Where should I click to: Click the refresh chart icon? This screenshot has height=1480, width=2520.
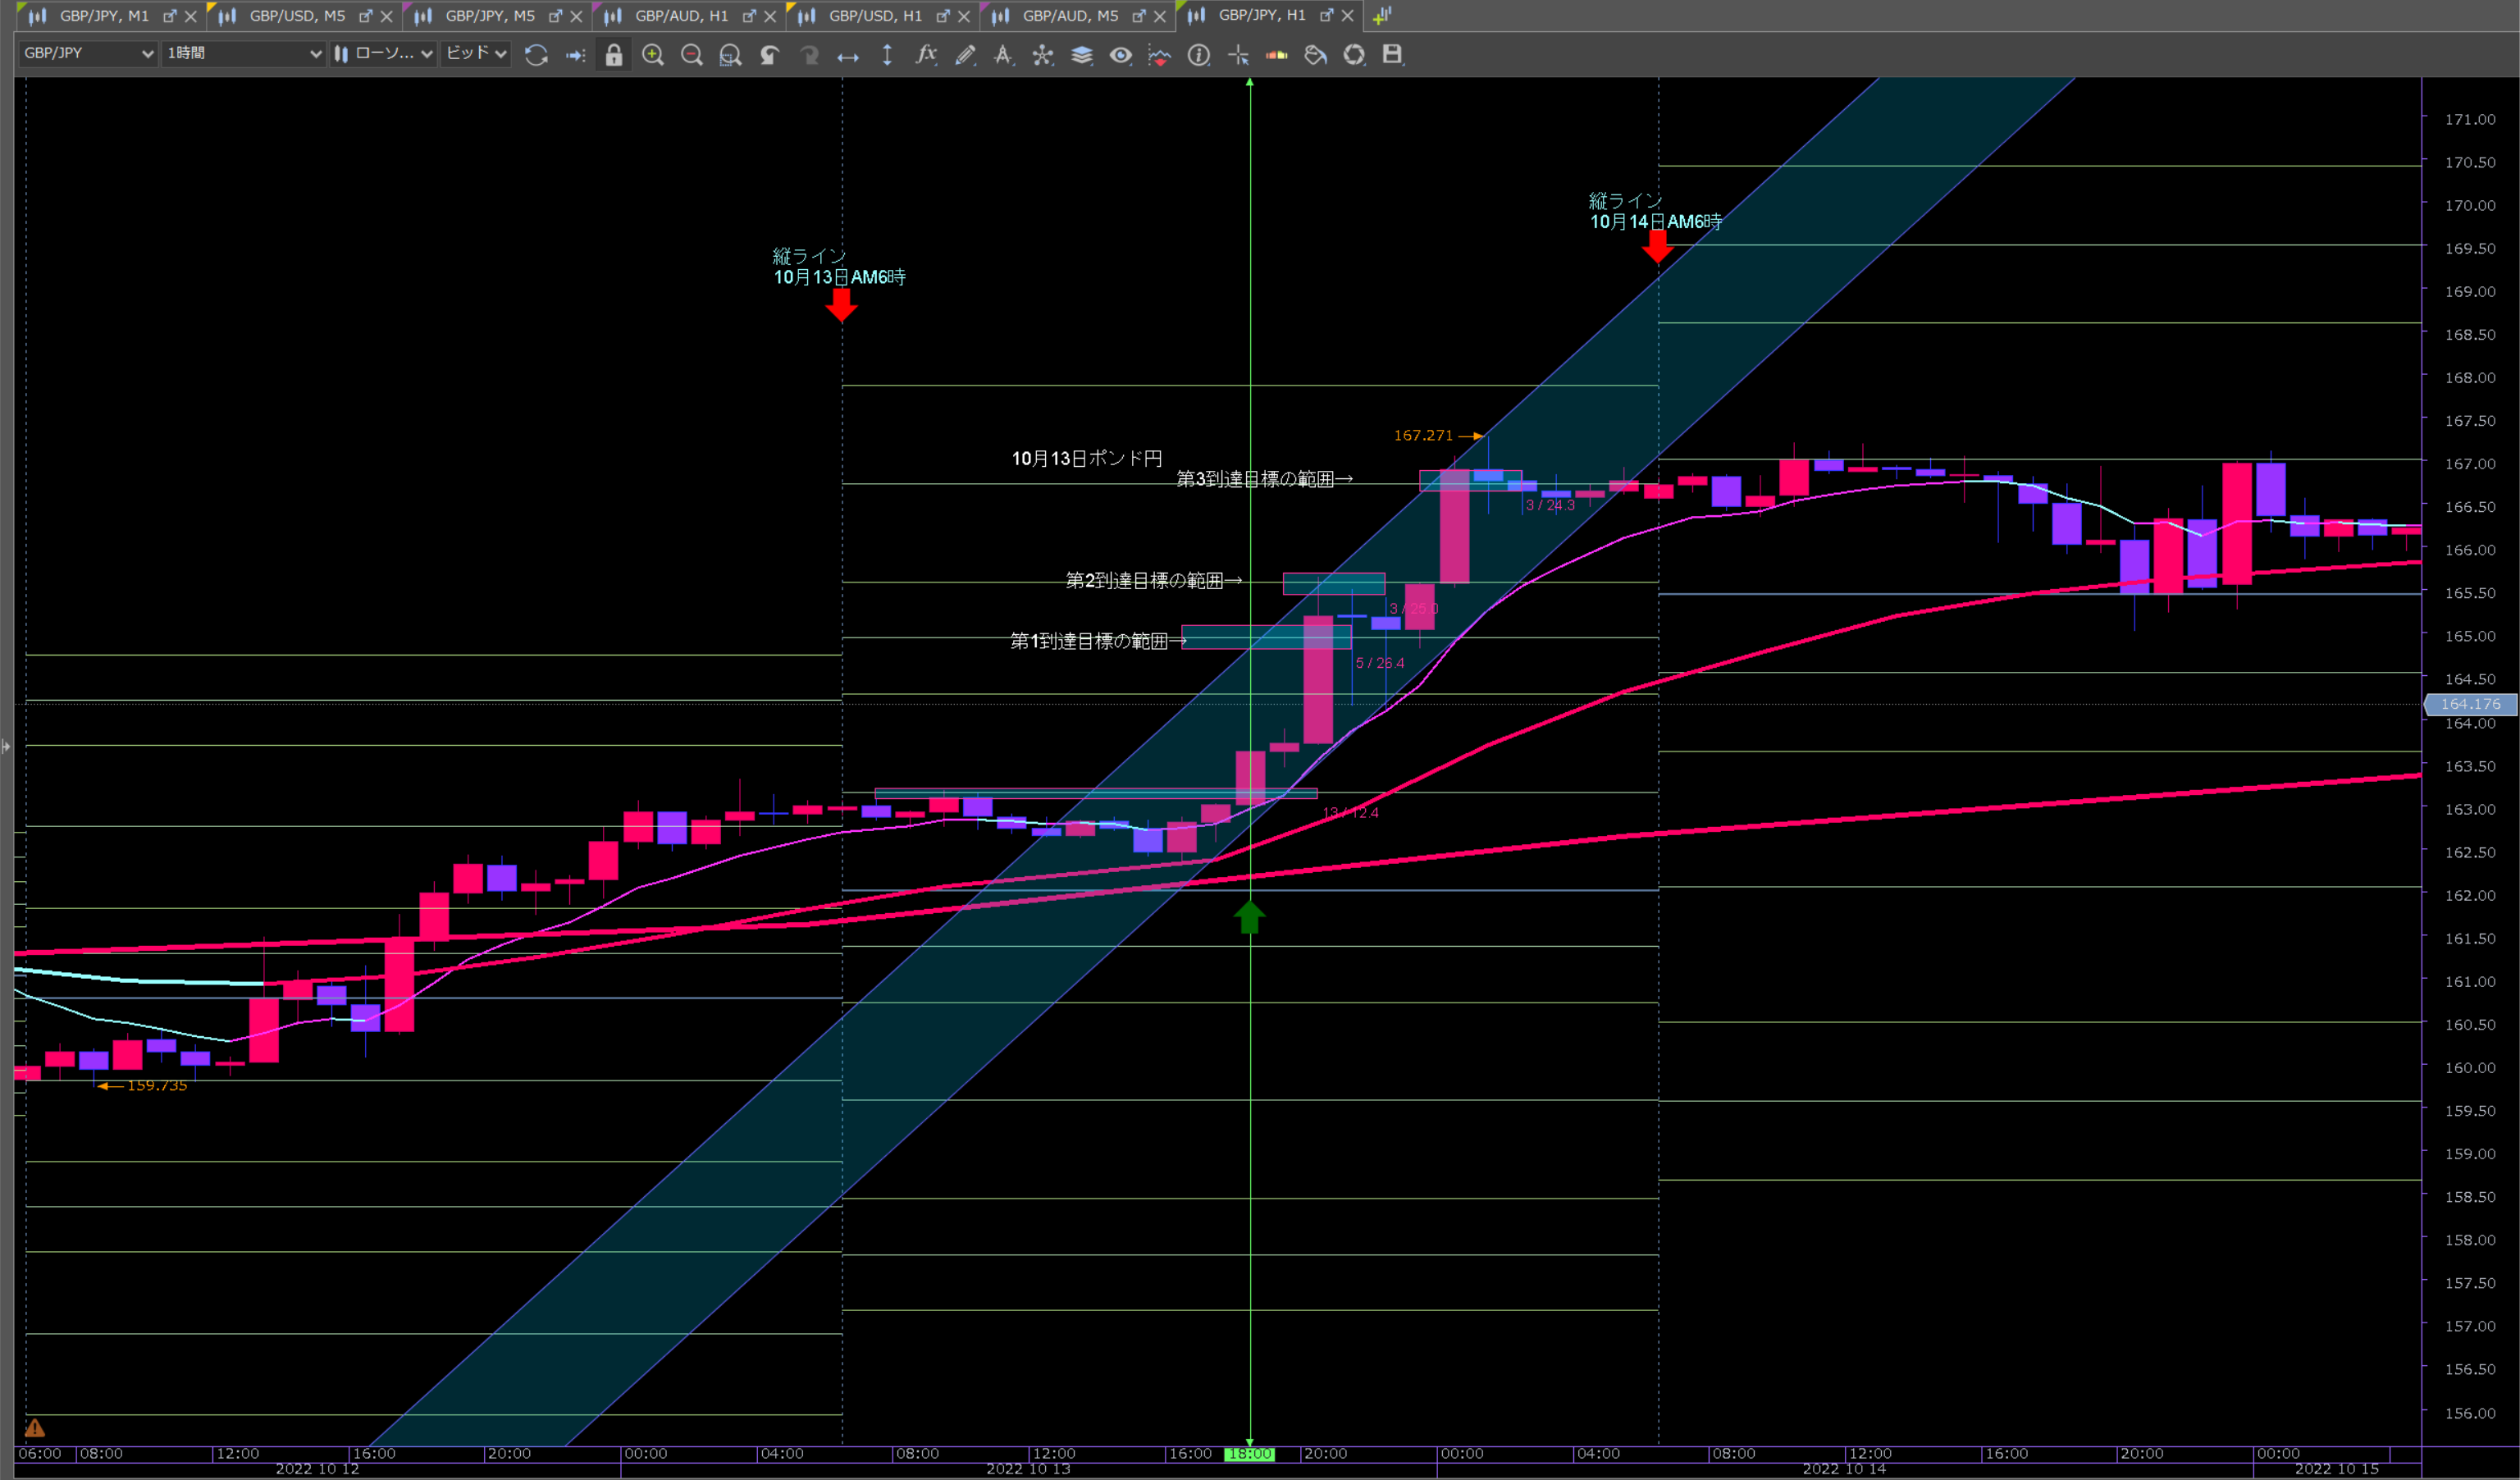[536, 55]
